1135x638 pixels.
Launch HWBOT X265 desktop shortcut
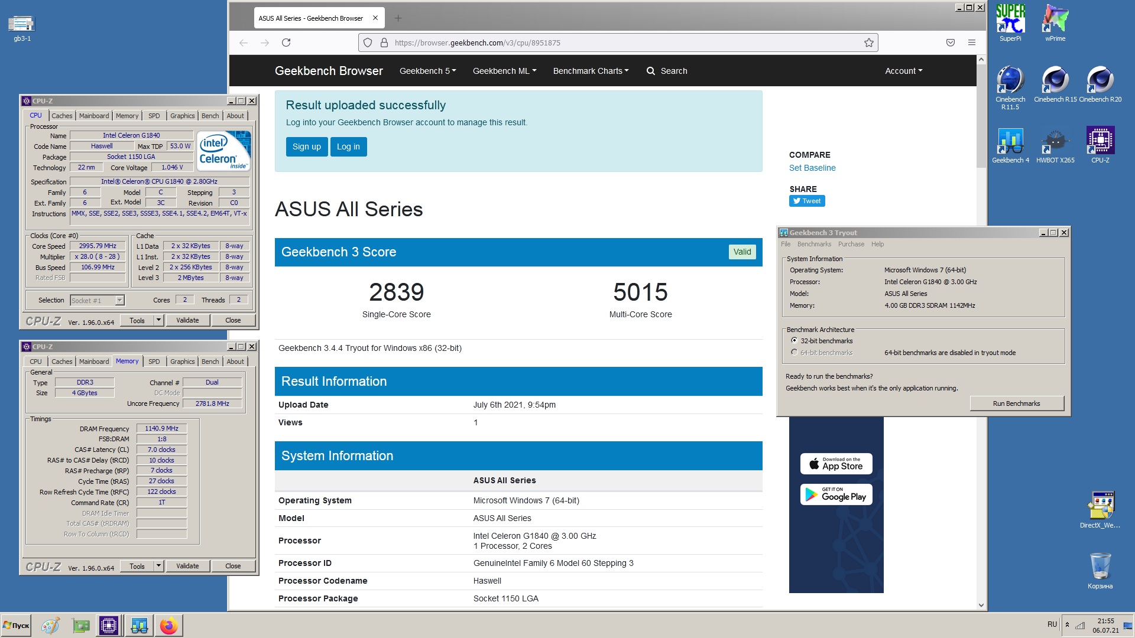[x=1055, y=145]
